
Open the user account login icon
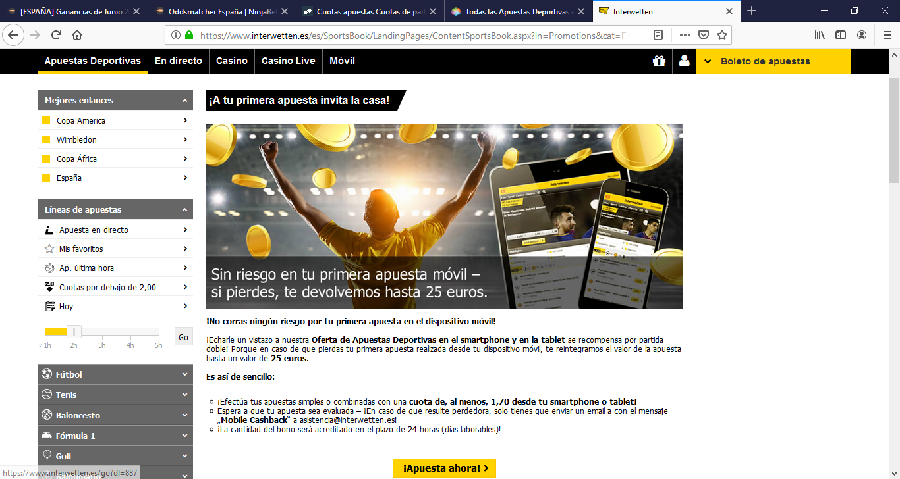point(684,61)
